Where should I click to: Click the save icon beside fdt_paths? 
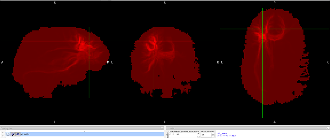coord(8,134)
